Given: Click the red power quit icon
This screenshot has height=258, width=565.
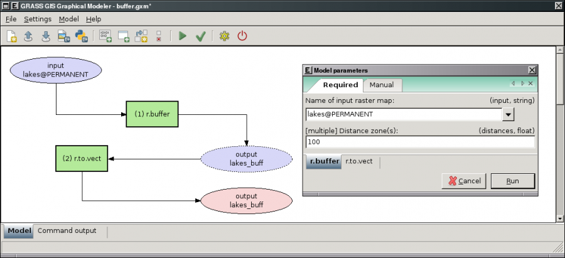Looking at the screenshot, I should (x=242, y=36).
